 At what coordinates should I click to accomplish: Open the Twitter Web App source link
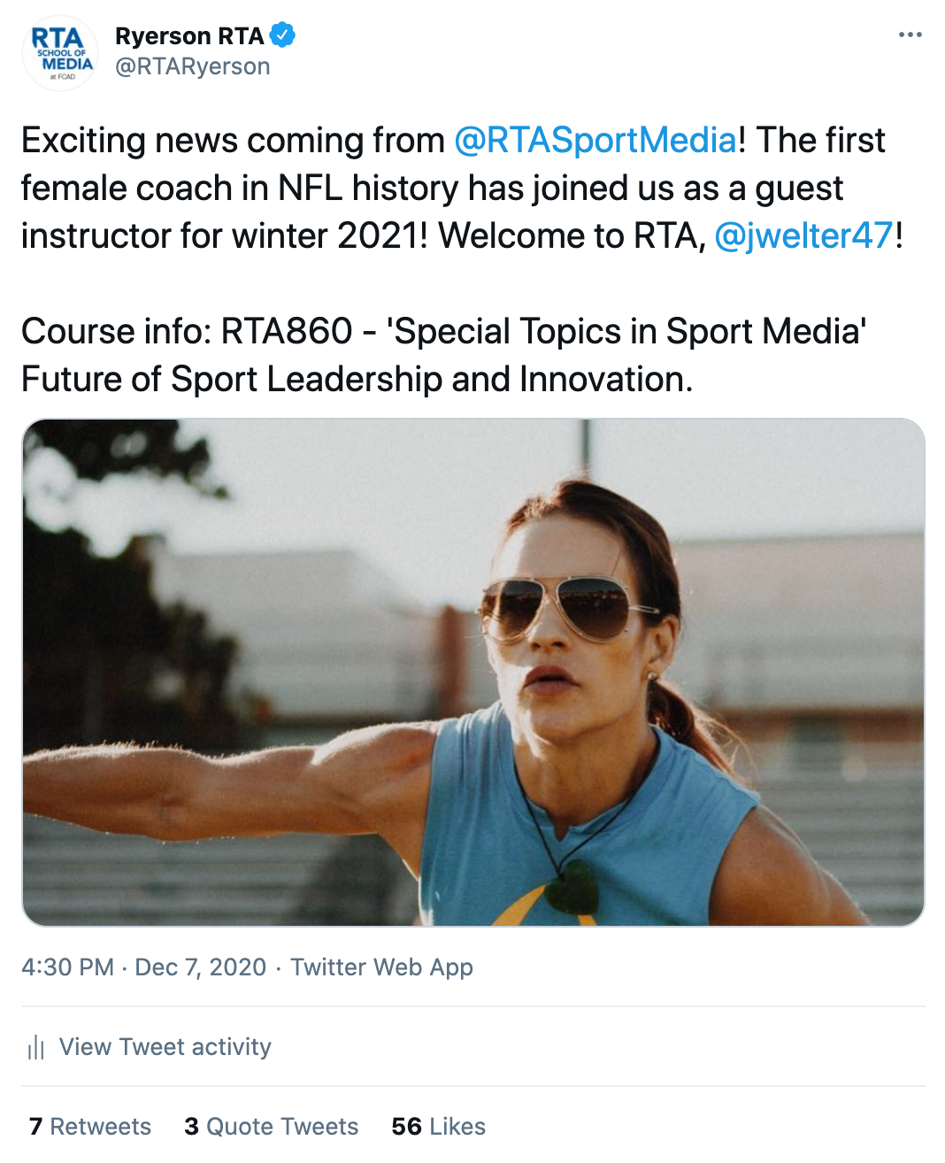pyautogui.click(x=381, y=967)
